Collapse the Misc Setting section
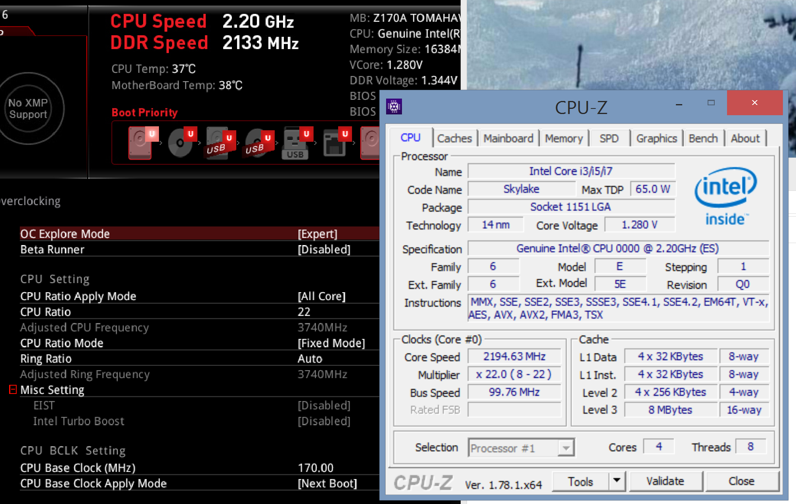The width and height of the screenshot is (796, 504). click(13, 390)
